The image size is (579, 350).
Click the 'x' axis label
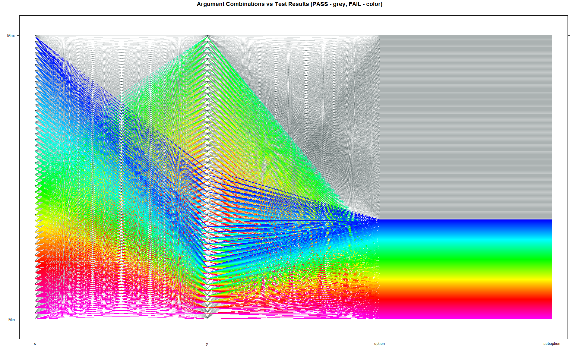[35, 344]
